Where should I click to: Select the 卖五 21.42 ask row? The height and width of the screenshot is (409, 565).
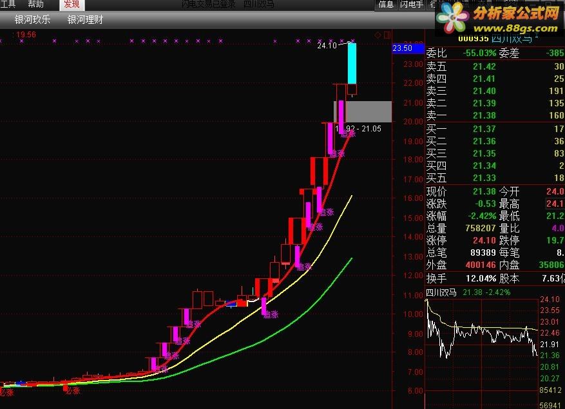[495, 66]
